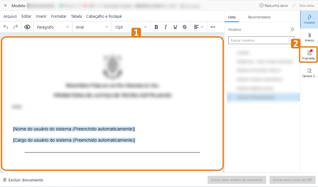Open the Anexos paperclip panel
Viewport: 318px width, 187px height.
pyautogui.click(x=309, y=37)
